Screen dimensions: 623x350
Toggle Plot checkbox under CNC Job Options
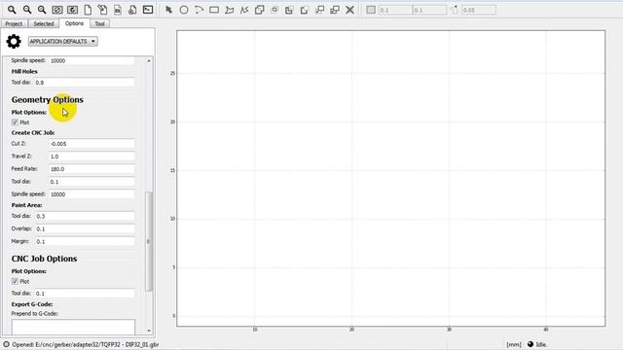tap(16, 281)
